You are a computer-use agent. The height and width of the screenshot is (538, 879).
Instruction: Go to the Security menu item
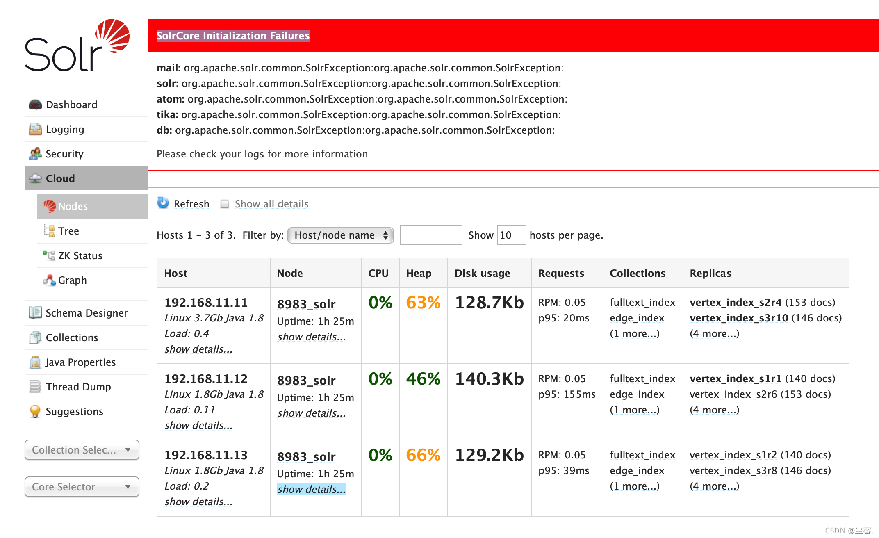point(86,154)
